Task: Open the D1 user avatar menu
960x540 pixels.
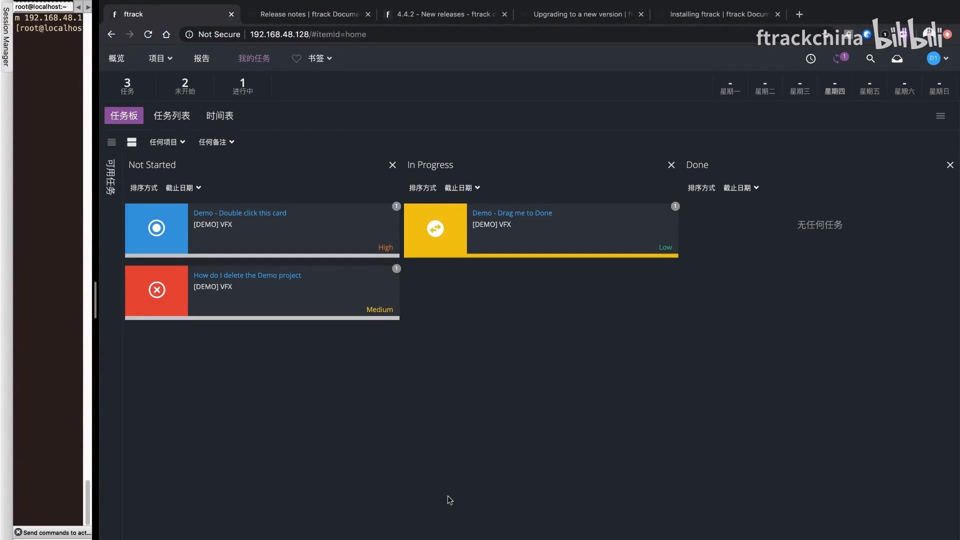Action: point(937,58)
